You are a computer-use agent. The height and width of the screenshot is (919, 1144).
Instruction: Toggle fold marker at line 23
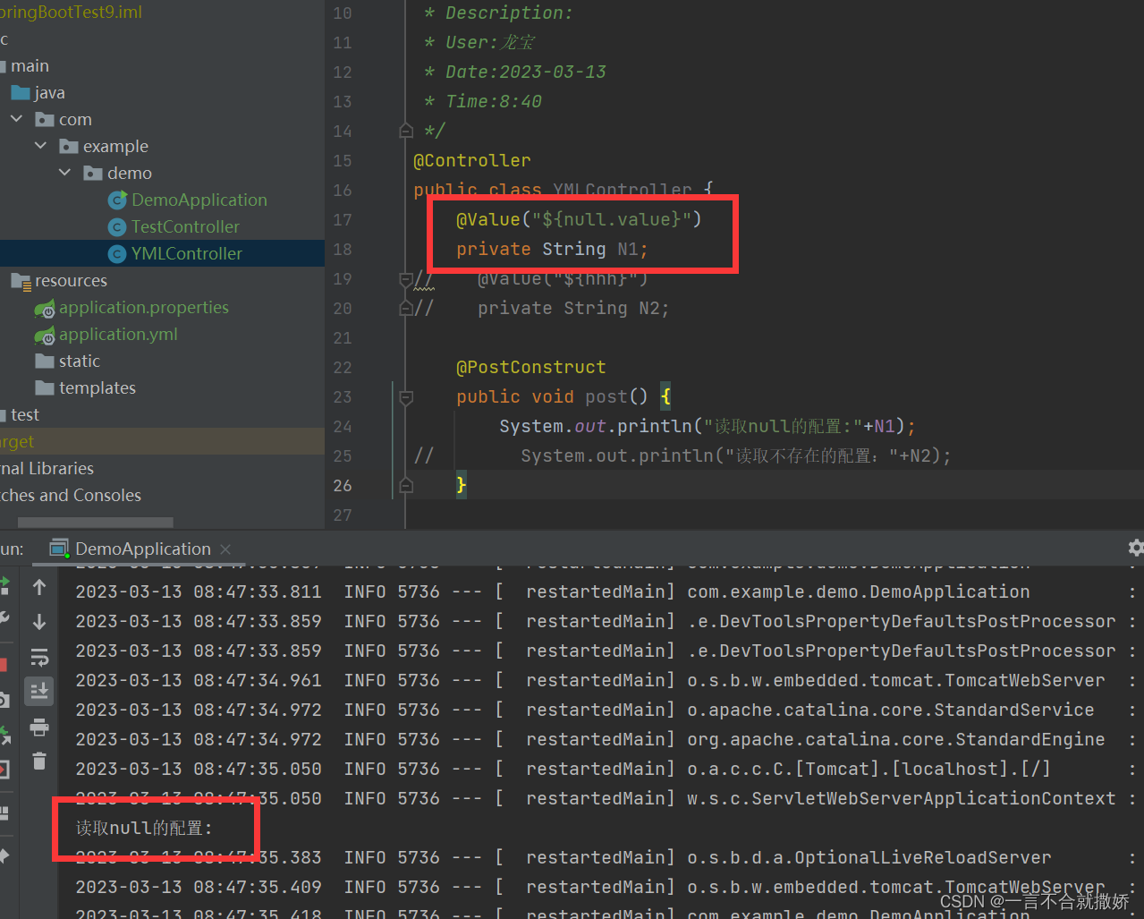click(406, 397)
